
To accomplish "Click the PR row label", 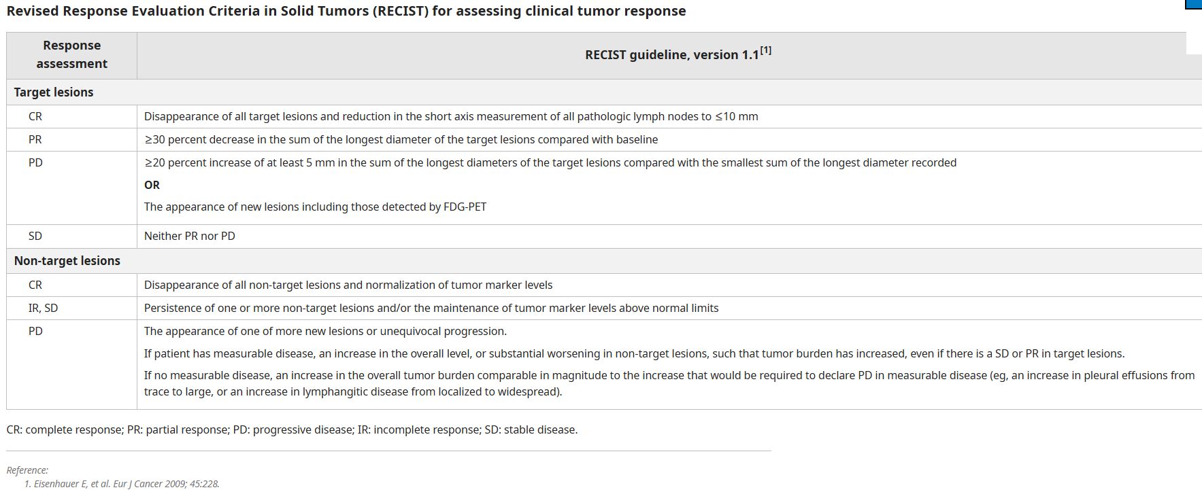I will coord(35,139).
